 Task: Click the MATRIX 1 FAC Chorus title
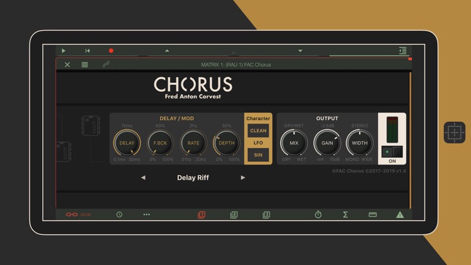pyautogui.click(x=235, y=65)
